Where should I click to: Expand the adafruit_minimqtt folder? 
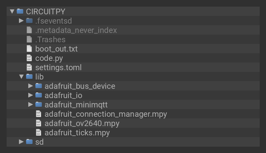[31, 104]
